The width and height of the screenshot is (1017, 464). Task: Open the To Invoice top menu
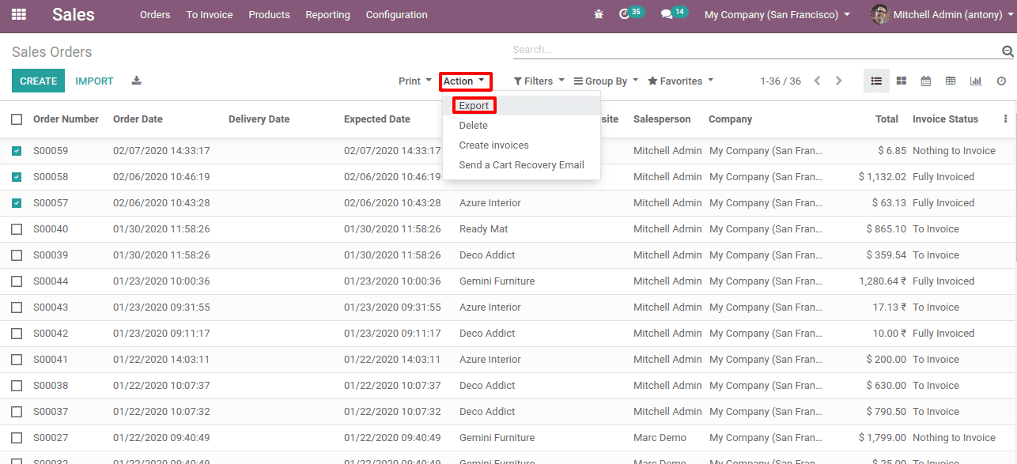click(x=210, y=14)
